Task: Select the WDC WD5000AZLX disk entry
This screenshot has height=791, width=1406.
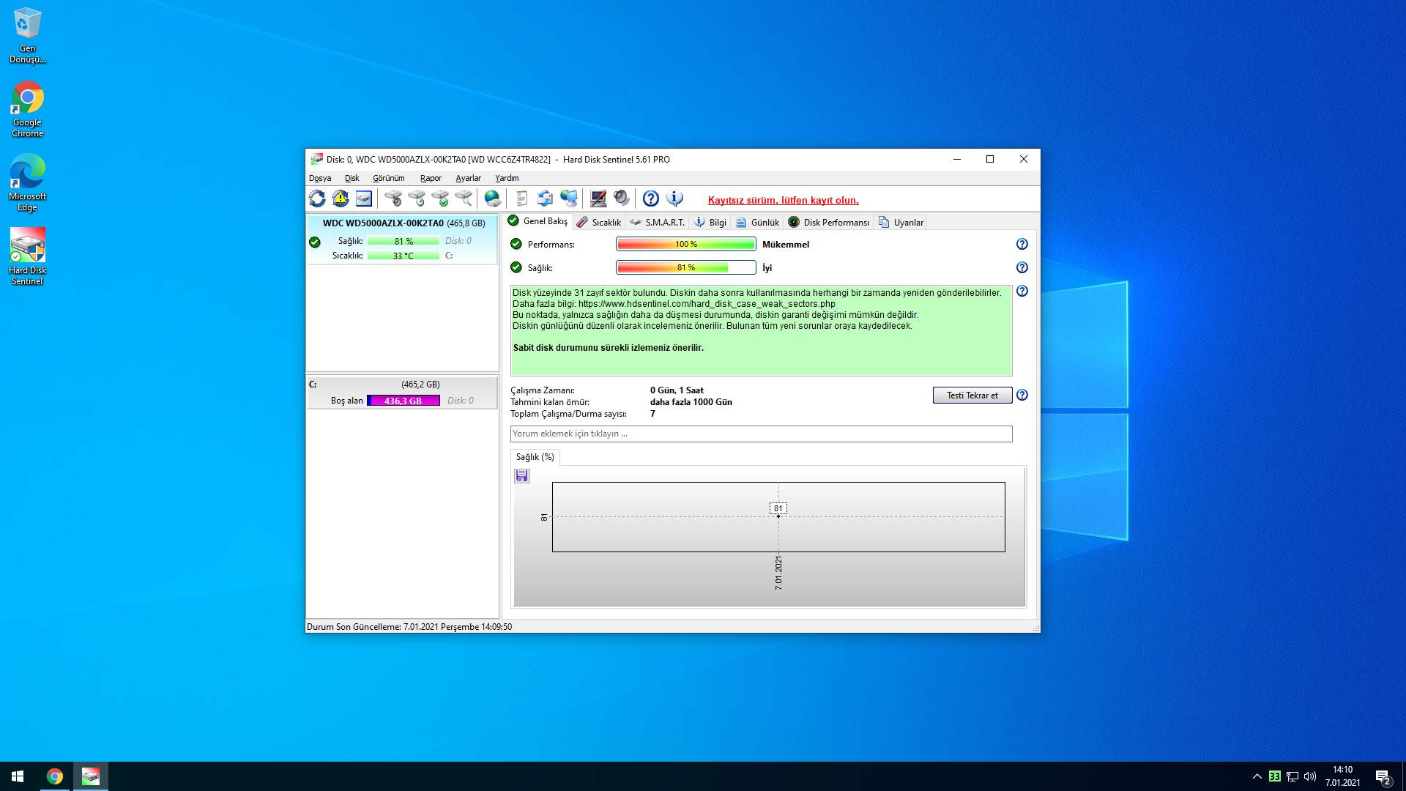Action: point(403,223)
